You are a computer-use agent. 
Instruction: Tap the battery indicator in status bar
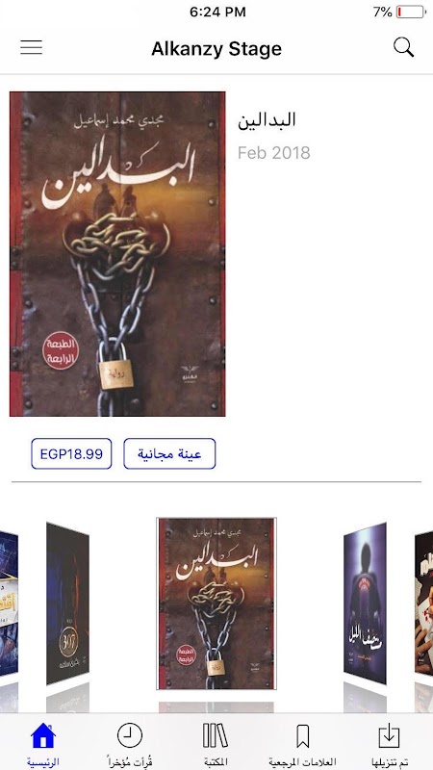[x=411, y=12]
